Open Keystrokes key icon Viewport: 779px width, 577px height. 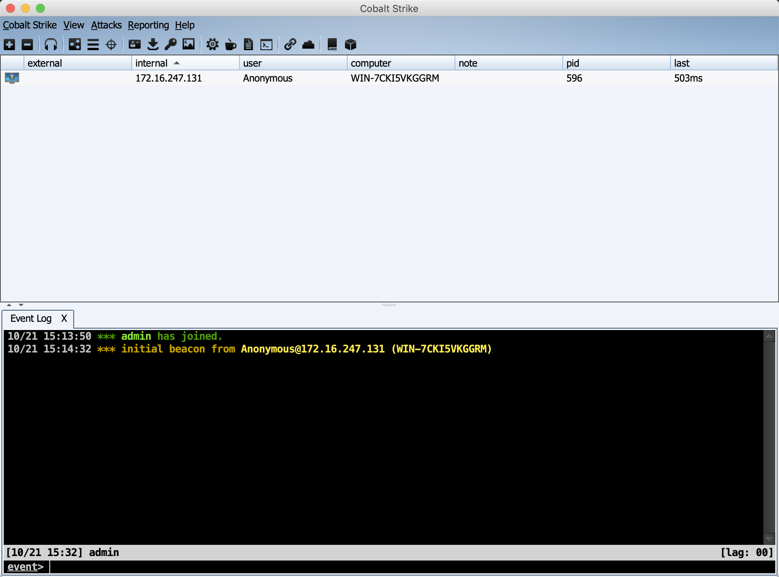tap(171, 45)
